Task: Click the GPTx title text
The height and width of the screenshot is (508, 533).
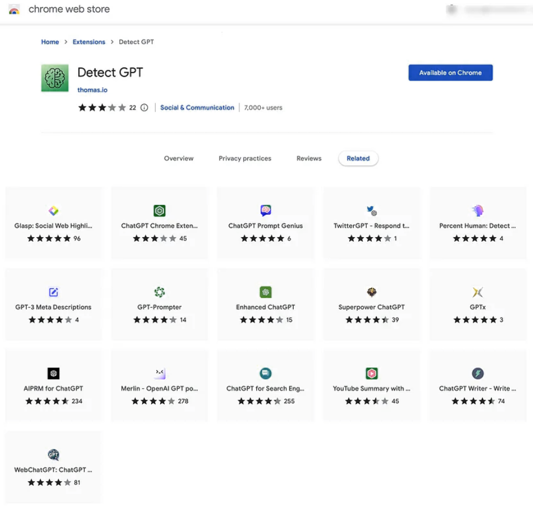Action: point(478,307)
